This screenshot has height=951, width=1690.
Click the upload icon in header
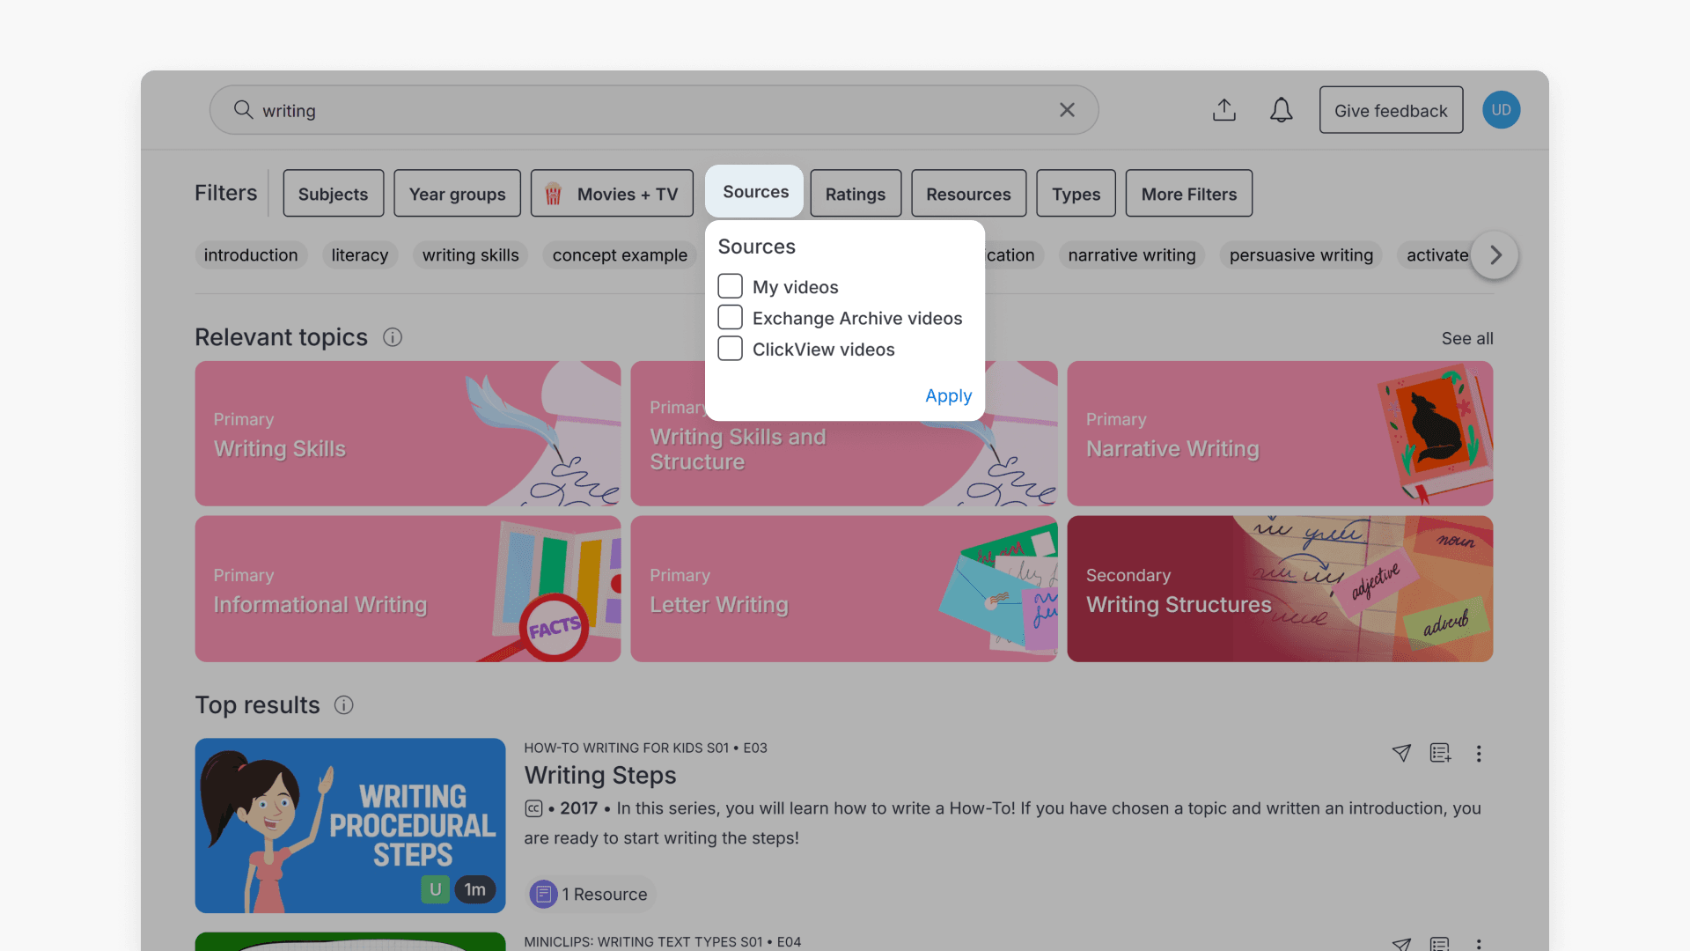pos(1223,110)
